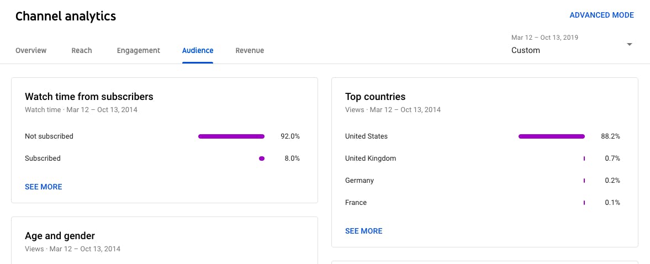The width and height of the screenshot is (650, 264).
Task: Click the Not subscribed row label
Action: (x=49, y=136)
